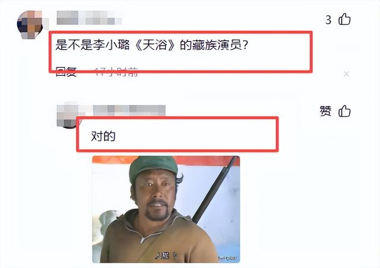The height and width of the screenshot is (268, 380).
Task: Click the "17小时前" timestamp
Action: click(116, 72)
